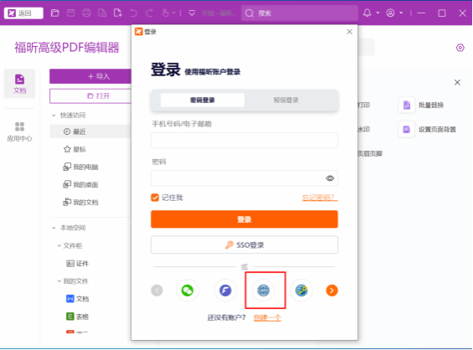The height and width of the screenshot is (350, 473).
Task: Collapse the 快速访问 section
Action: [54, 116]
